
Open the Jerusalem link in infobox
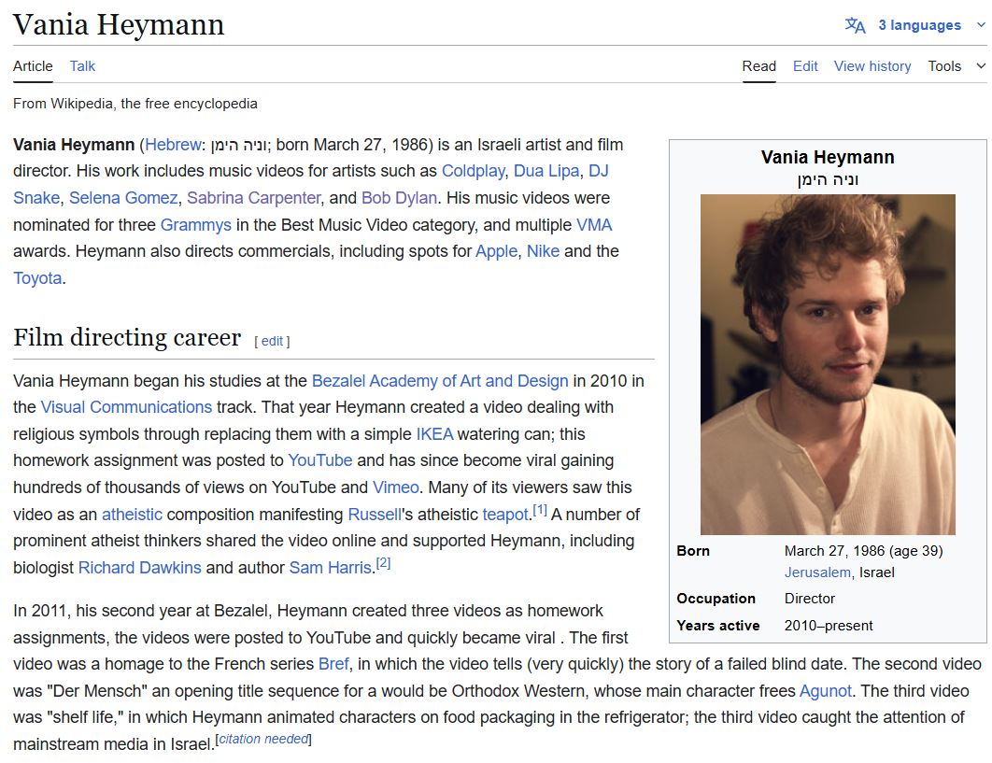[817, 572]
